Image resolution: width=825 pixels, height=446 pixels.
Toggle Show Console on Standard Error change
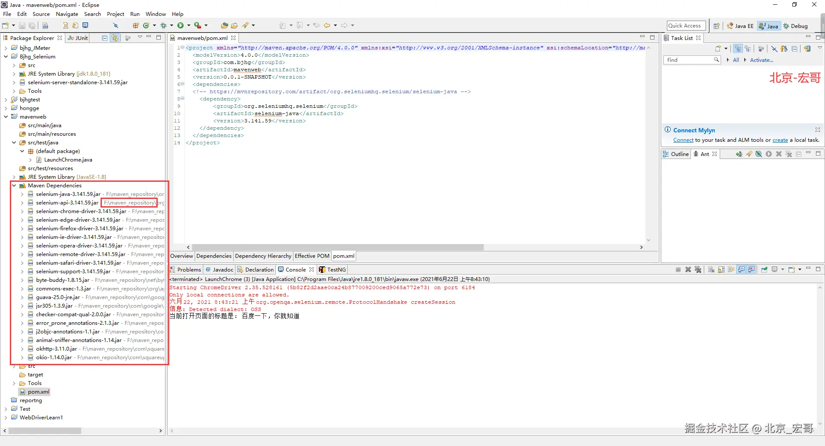[x=751, y=269]
